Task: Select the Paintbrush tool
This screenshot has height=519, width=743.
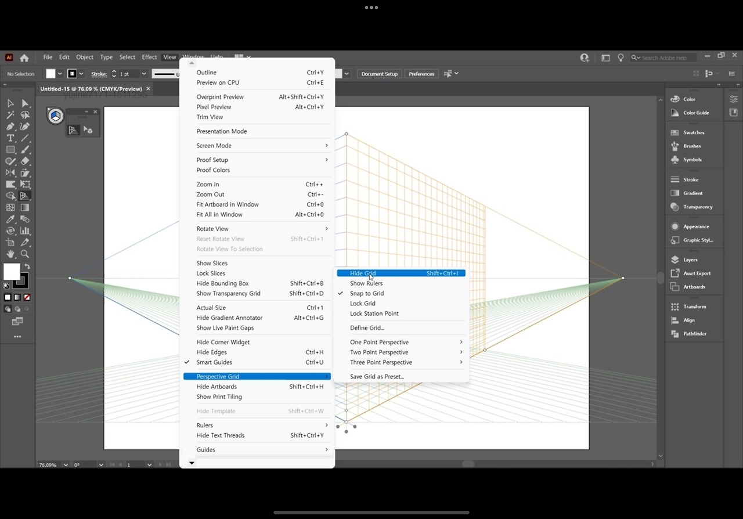Action: tap(25, 150)
